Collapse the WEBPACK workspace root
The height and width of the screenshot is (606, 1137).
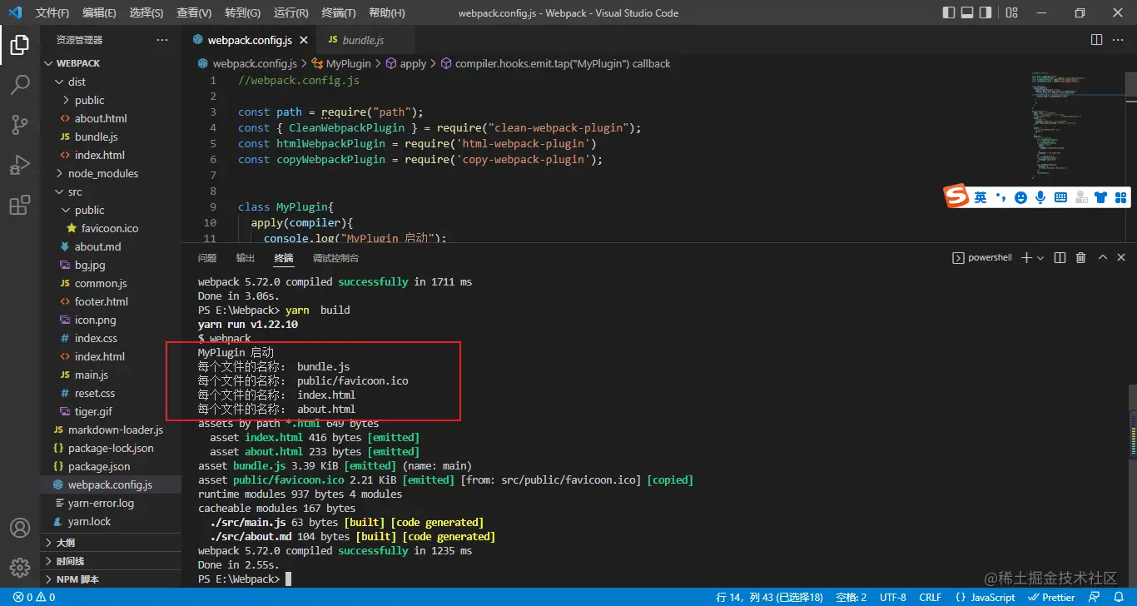click(47, 63)
